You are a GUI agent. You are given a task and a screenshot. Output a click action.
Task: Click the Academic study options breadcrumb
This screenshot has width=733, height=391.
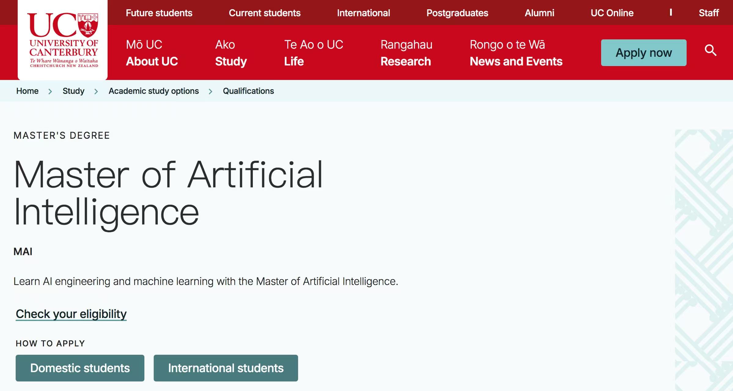click(154, 91)
